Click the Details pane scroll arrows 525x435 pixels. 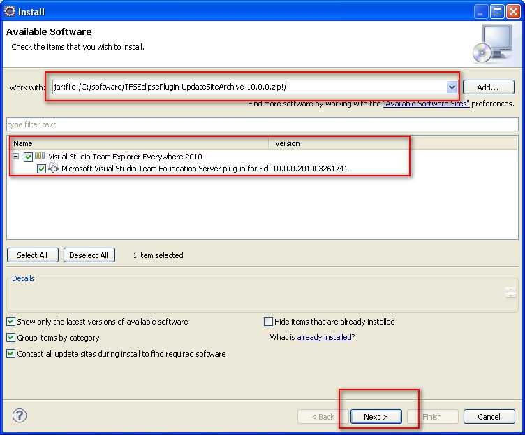tap(510, 293)
